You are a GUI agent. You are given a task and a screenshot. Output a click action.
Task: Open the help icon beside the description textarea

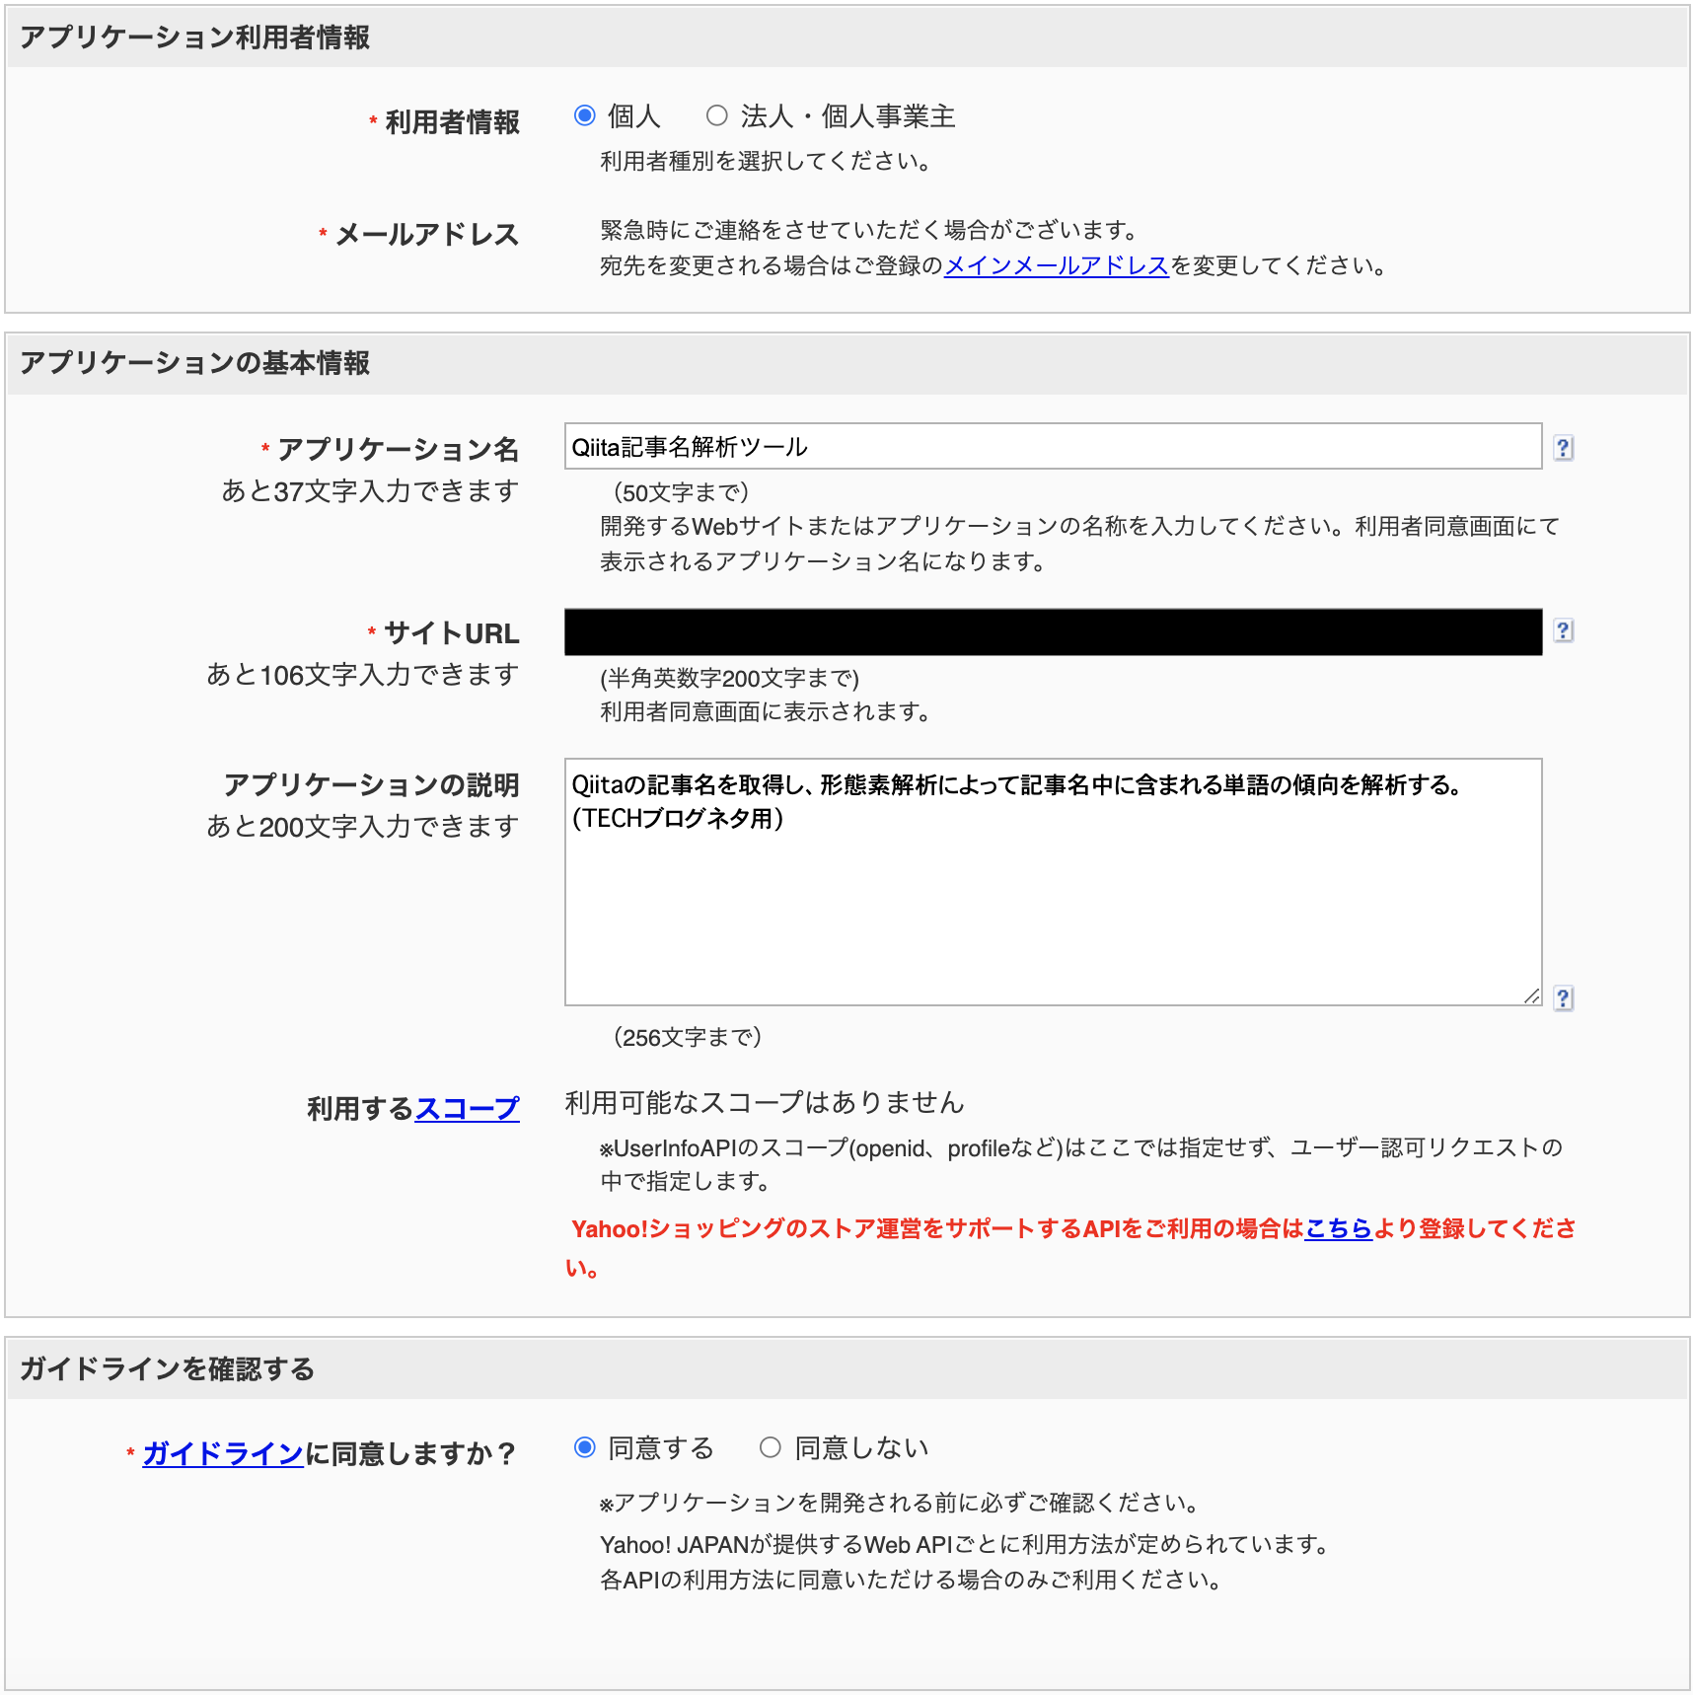1563,998
